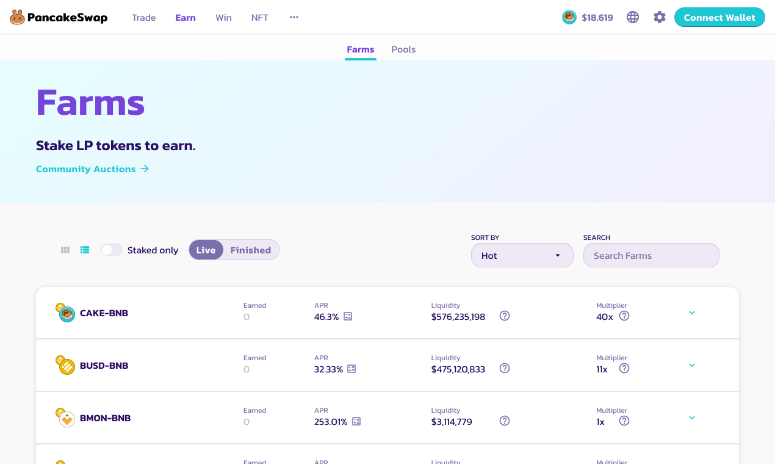Click the BUSD-BNB token pair icon
This screenshot has width=775, height=464.
point(65,365)
